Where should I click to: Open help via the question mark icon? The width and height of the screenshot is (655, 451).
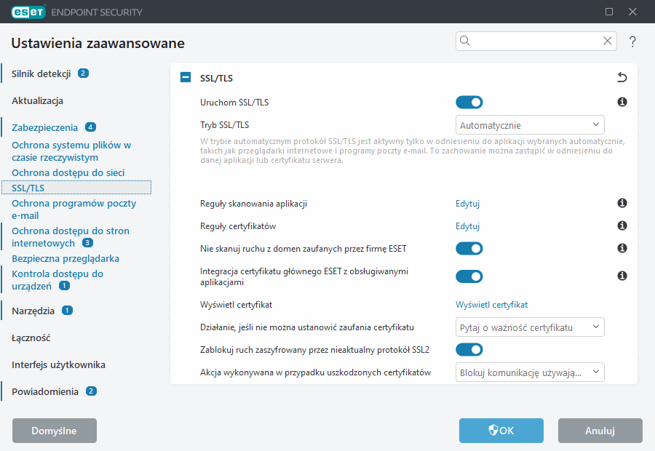pyautogui.click(x=632, y=41)
